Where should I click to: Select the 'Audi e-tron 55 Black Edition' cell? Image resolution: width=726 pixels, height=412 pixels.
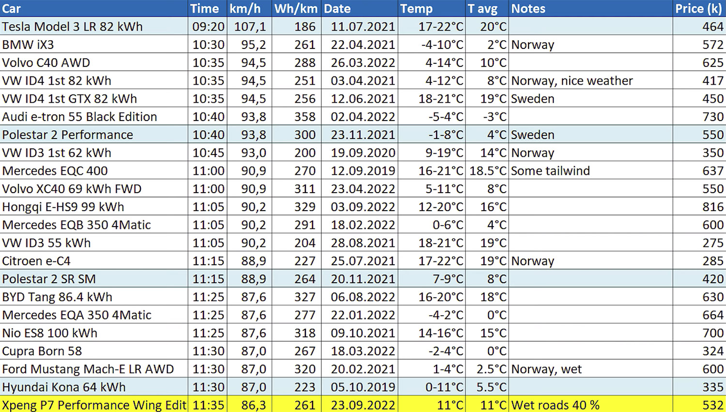pos(94,116)
